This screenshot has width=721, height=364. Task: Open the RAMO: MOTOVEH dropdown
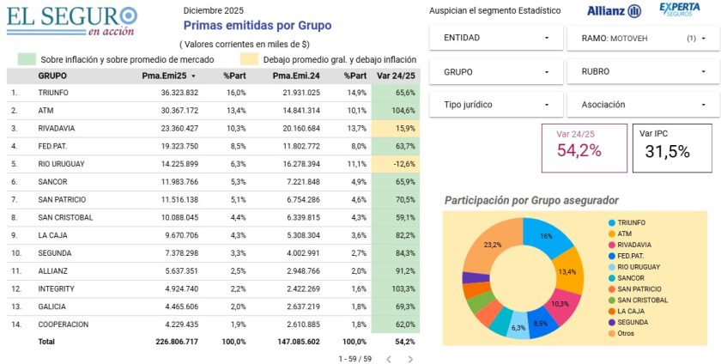tap(643, 38)
